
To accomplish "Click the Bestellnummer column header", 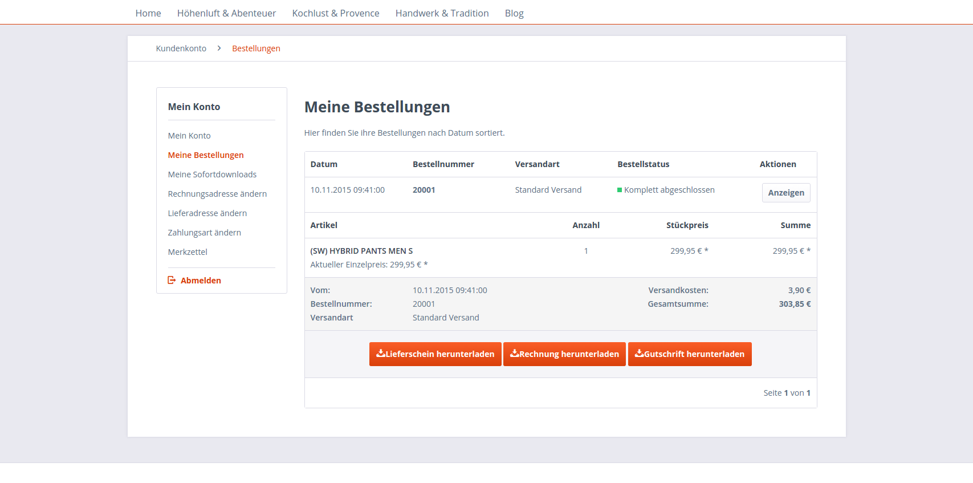I will click(443, 164).
